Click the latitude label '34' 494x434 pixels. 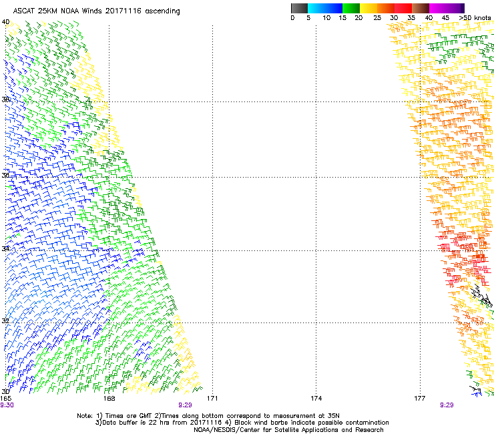click(5, 248)
